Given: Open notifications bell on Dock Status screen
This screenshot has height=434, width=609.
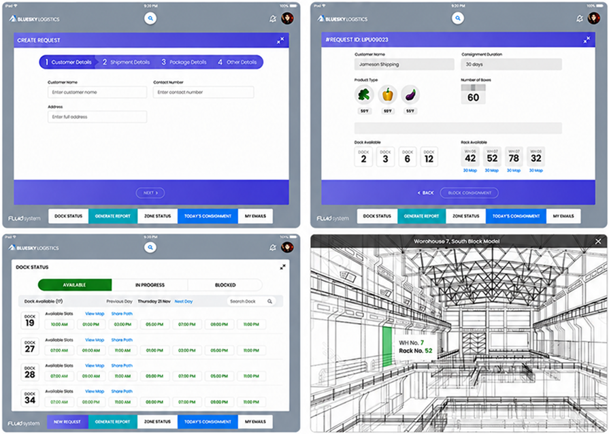Looking at the screenshot, I should (273, 248).
